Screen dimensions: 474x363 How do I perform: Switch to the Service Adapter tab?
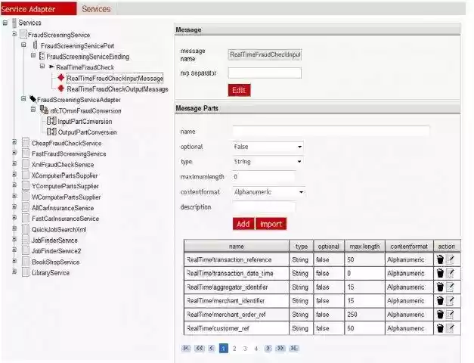tap(39, 8)
